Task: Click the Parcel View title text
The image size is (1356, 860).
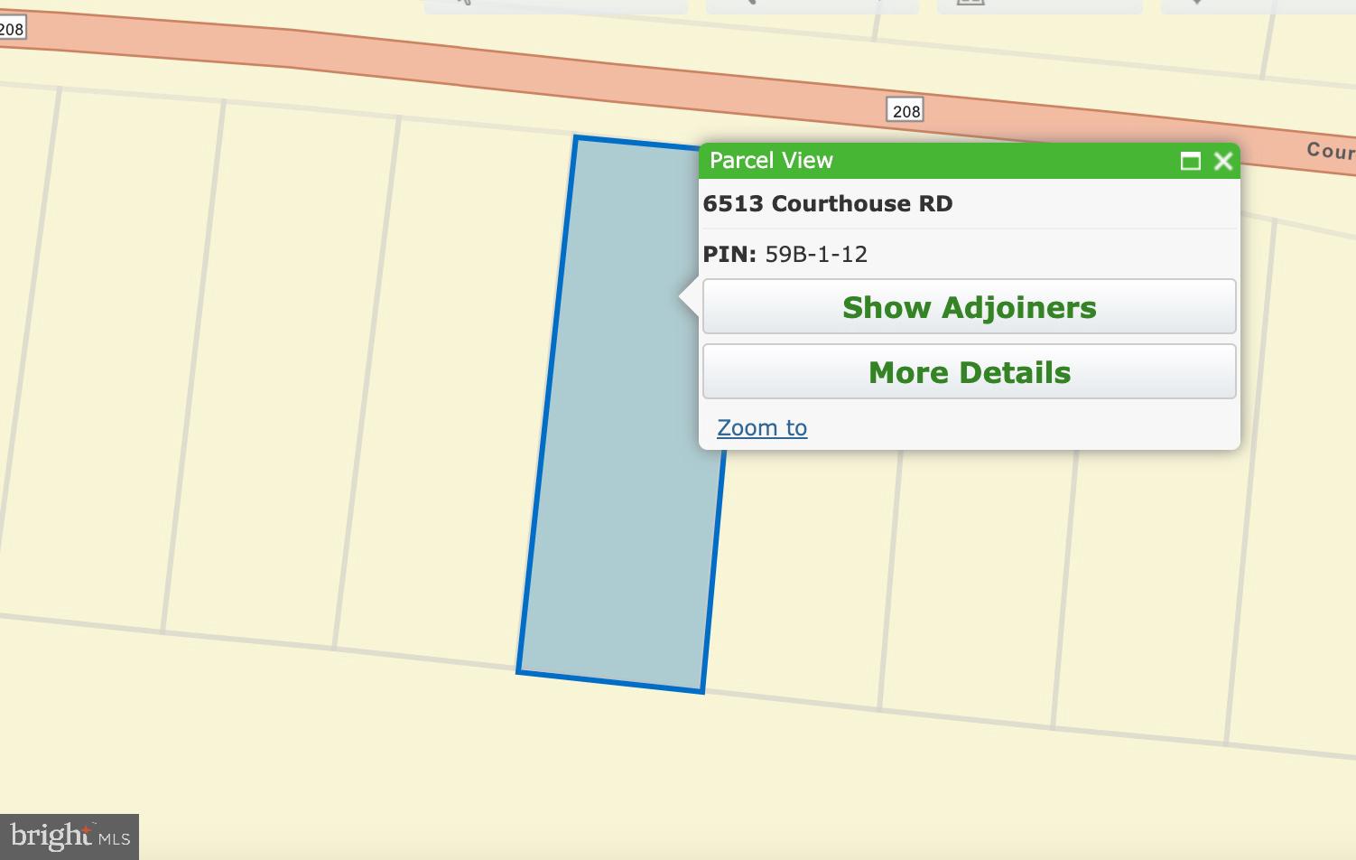Action: click(x=771, y=161)
